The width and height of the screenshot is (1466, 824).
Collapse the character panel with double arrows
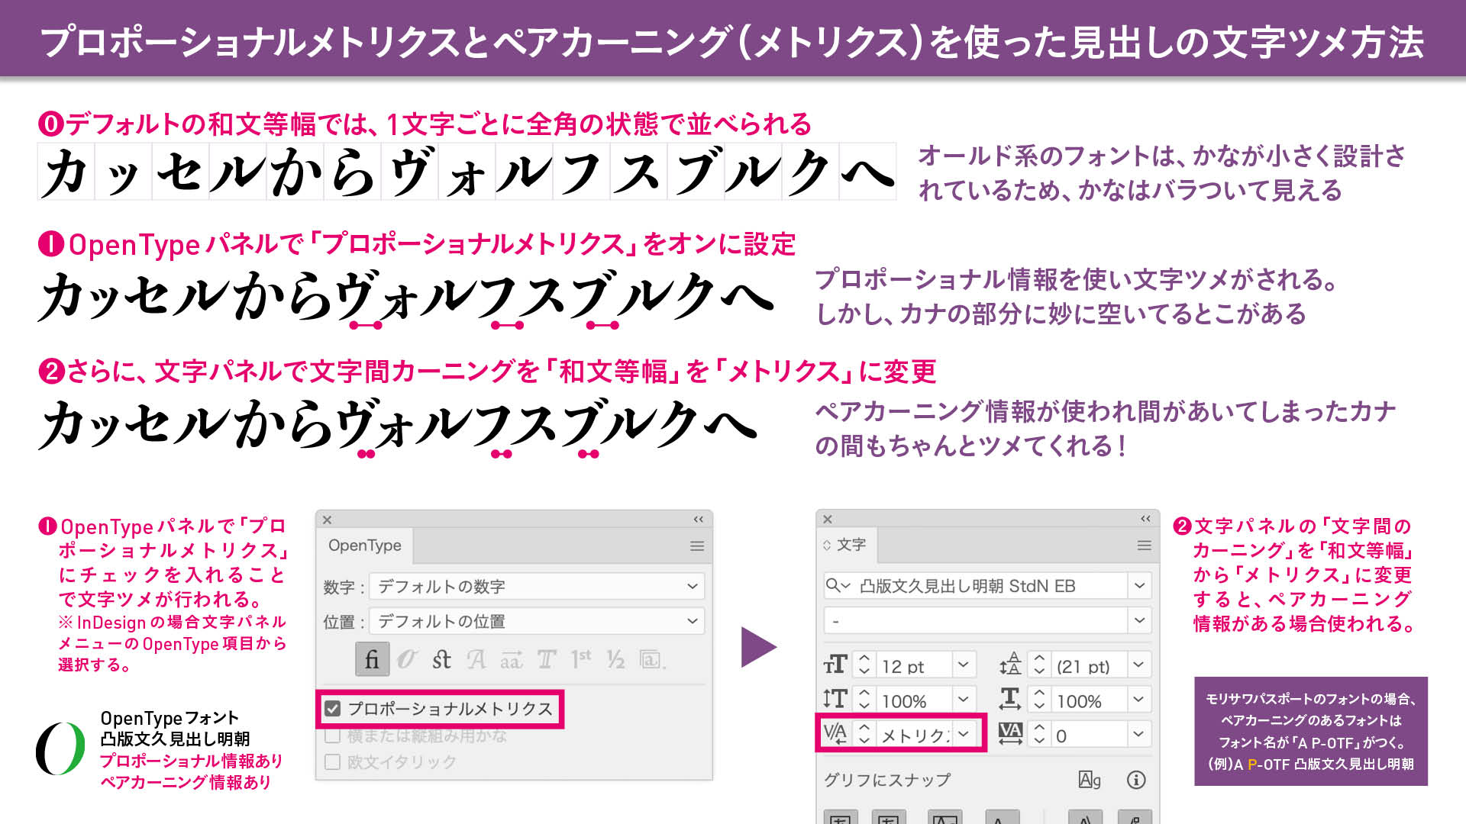click(1145, 519)
